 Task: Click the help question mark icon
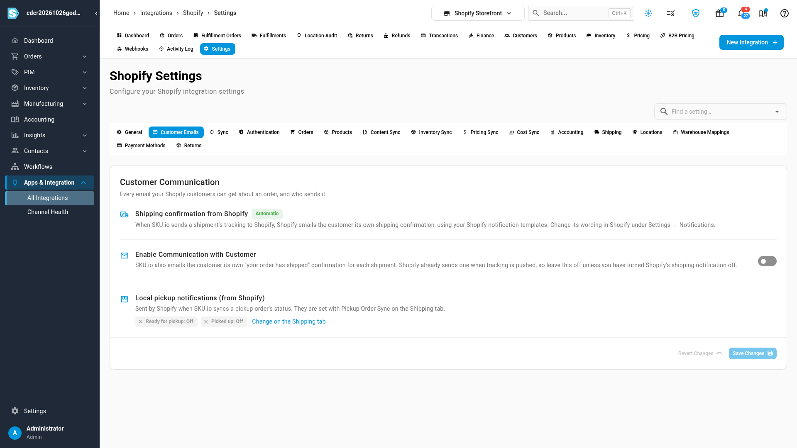point(785,13)
